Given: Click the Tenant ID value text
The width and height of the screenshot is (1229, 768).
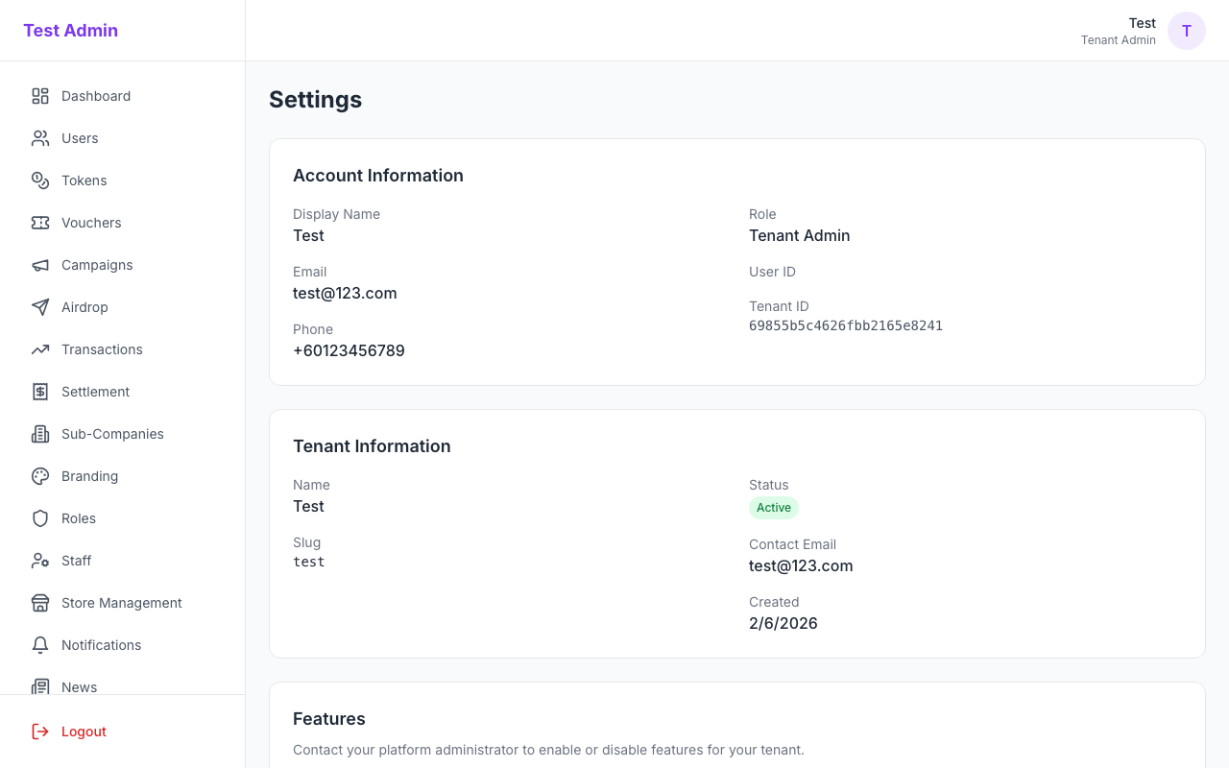Looking at the screenshot, I should 845,326.
